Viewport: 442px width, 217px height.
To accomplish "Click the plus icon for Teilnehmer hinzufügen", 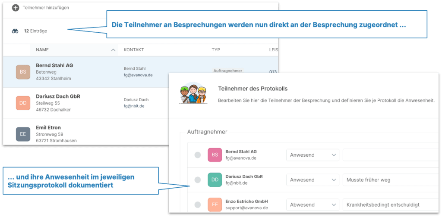I will [x=16, y=8].
